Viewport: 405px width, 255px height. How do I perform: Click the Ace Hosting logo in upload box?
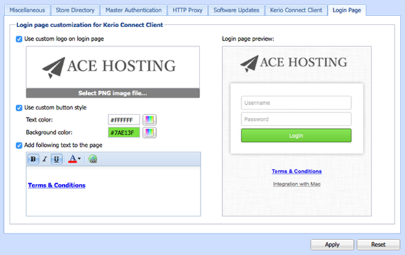109,67
